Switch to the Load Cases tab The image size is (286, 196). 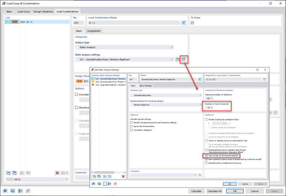pyautogui.click(x=24, y=12)
